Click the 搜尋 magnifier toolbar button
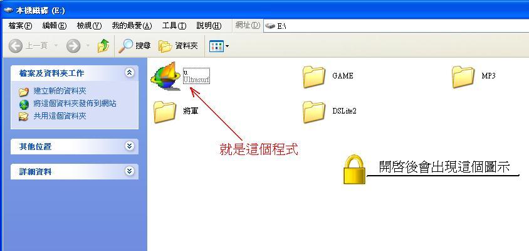The width and height of the screenshot is (529, 251). (x=134, y=46)
